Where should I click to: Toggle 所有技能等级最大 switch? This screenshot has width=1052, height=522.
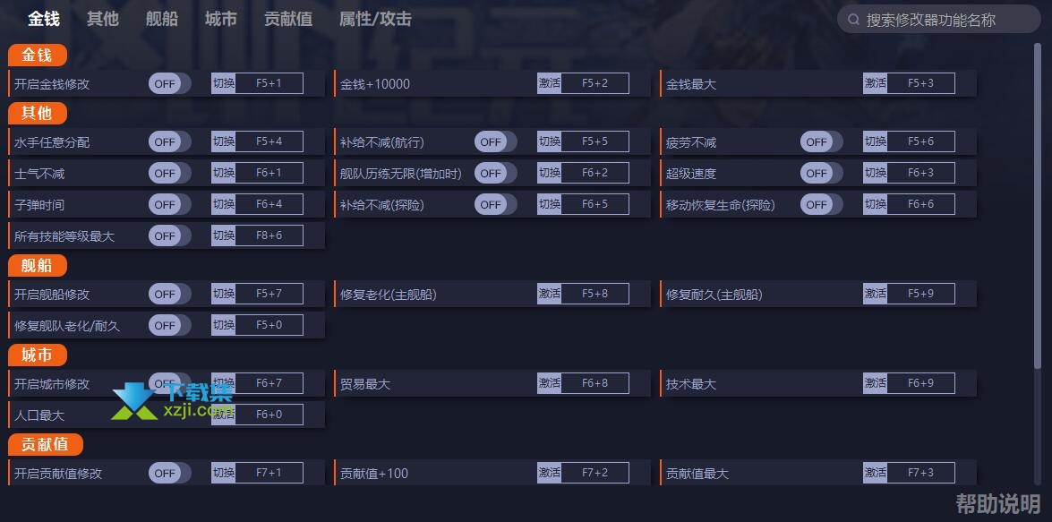(169, 235)
